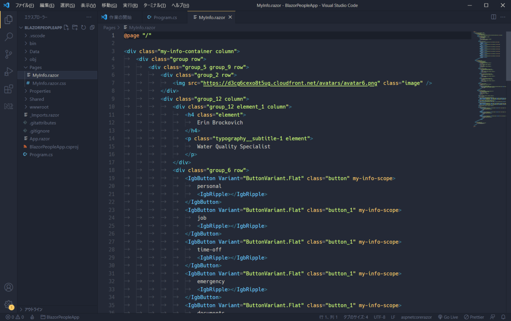Open .gitignore file
Screen dimensions: 511x321
[x=39, y=131]
